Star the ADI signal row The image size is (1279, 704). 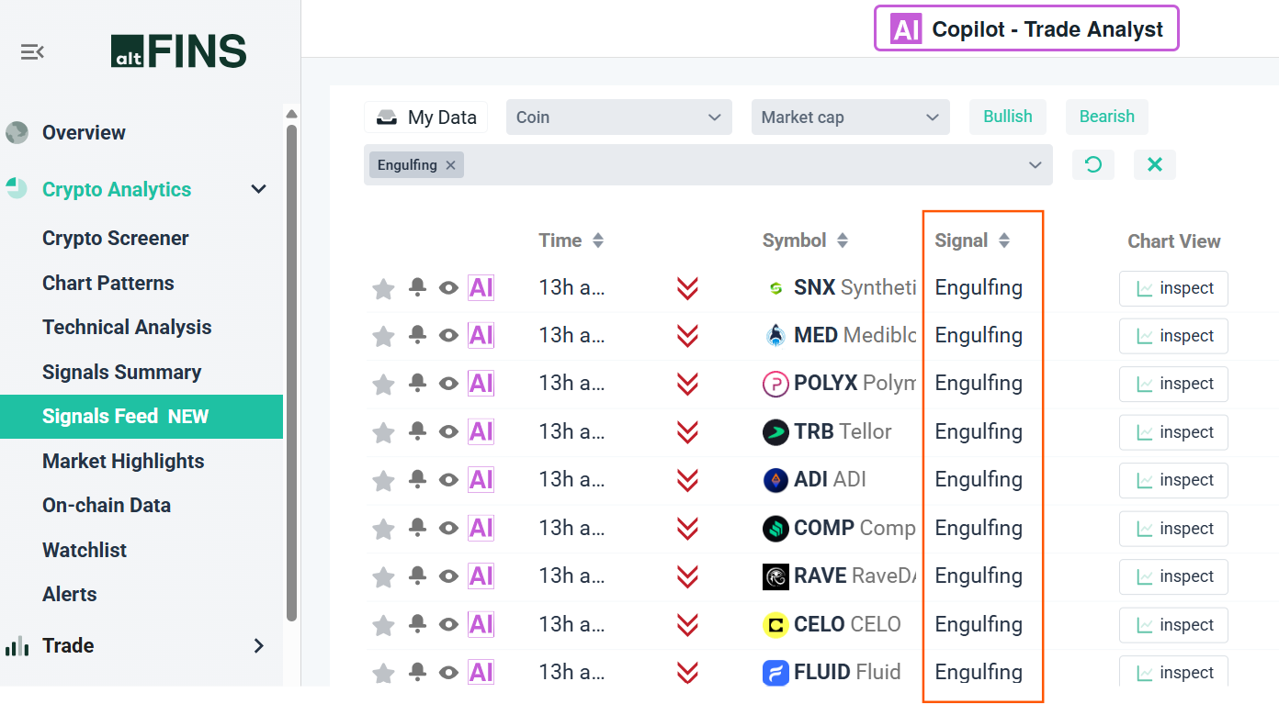(383, 480)
